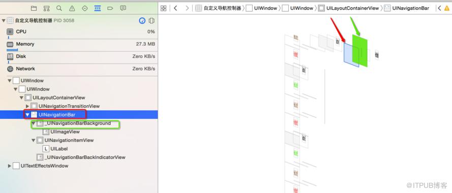Open the Project navigator folder icon
Screen dimensions: 452x193
pyautogui.click(x=34, y=8)
